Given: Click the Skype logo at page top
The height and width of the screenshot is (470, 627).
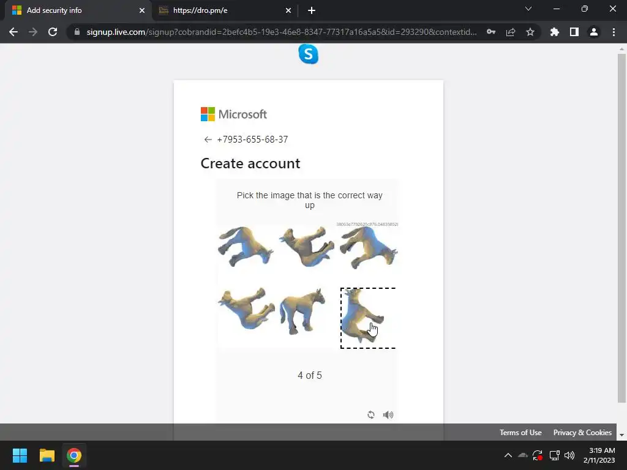Looking at the screenshot, I should (309, 54).
